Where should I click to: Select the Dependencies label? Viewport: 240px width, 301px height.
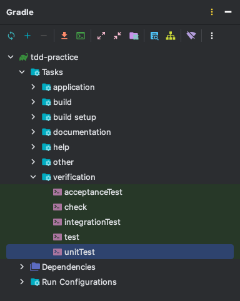pos(69,267)
